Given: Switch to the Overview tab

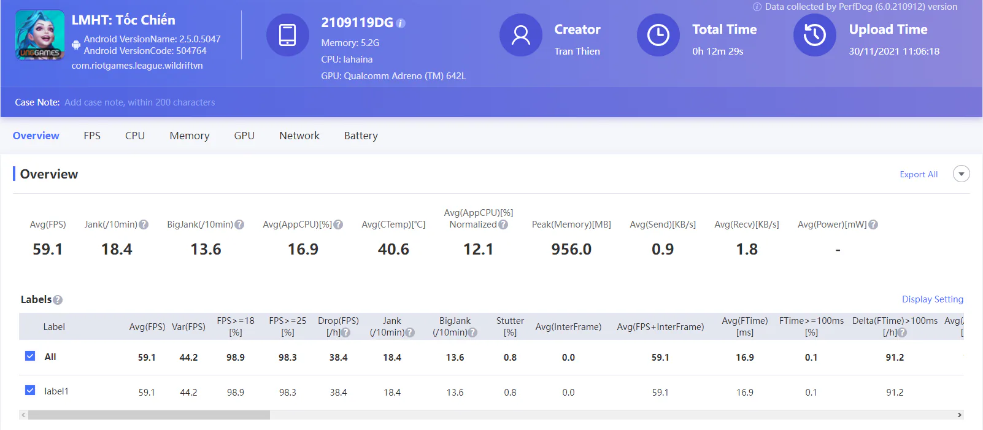Looking at the screenshot, I should click(x=36, y=136).
